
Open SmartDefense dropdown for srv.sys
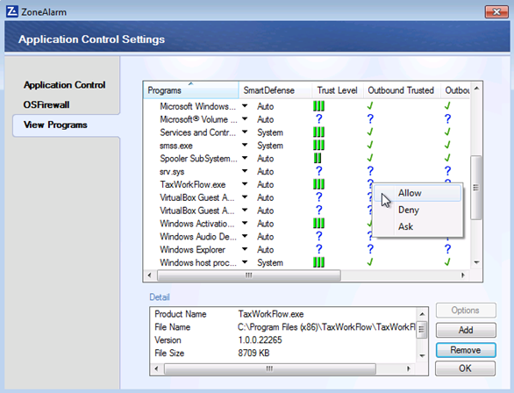[x=245, y=171]
